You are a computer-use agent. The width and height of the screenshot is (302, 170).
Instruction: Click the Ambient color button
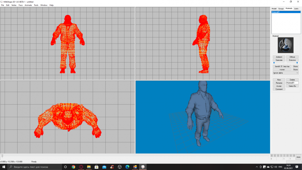(279, 57)
